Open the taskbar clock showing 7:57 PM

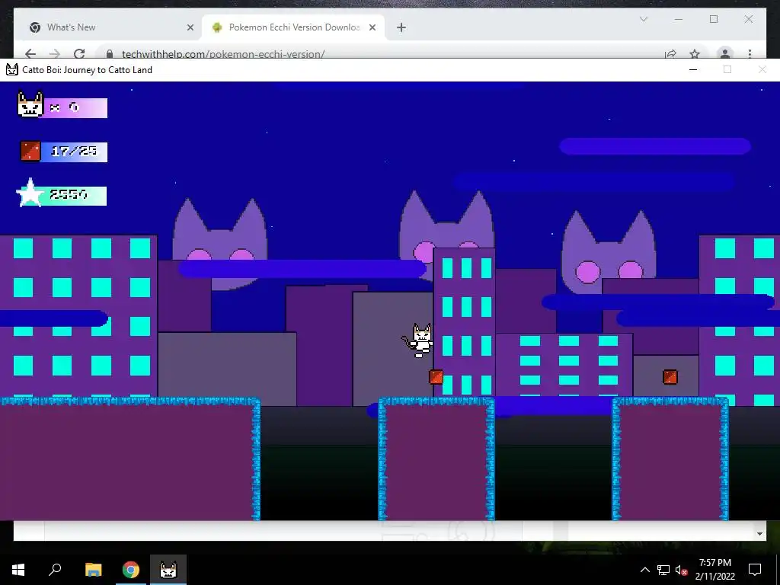tap(714, 570)
